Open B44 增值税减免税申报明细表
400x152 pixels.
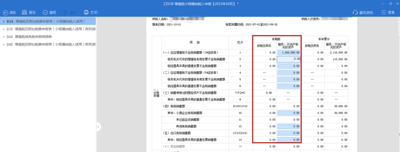(x=33, y=37)
